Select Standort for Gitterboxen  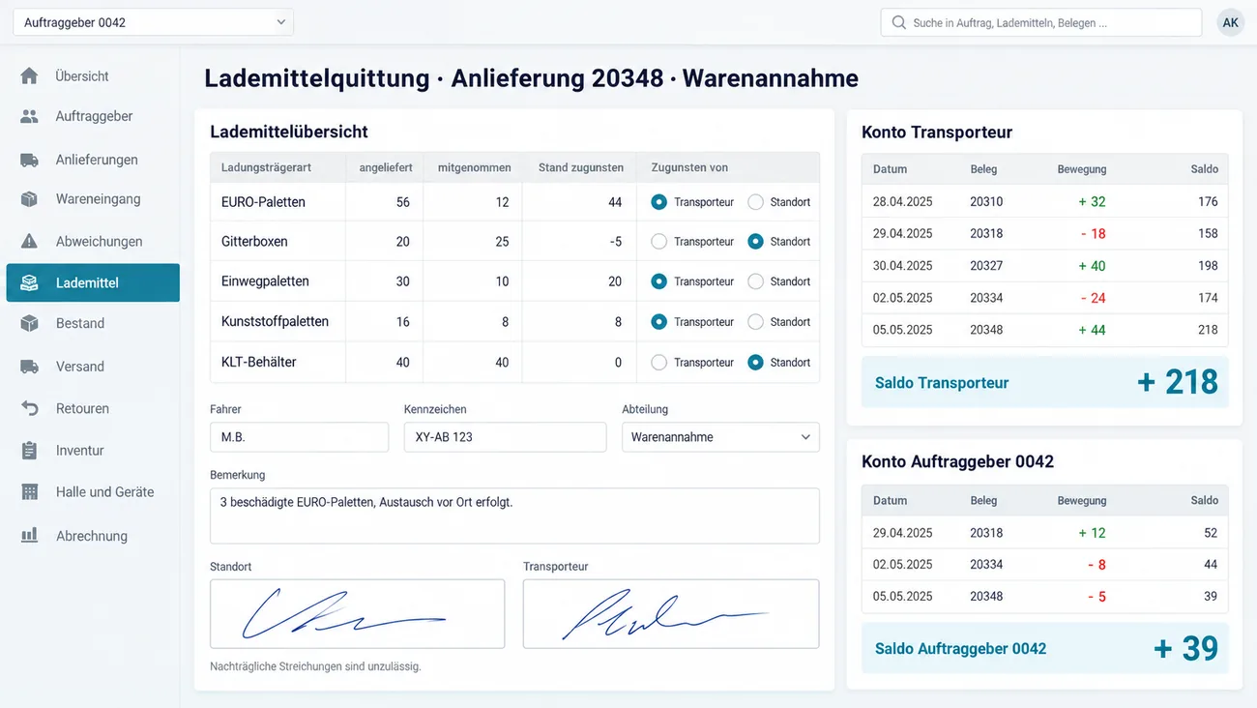point(755,242)
